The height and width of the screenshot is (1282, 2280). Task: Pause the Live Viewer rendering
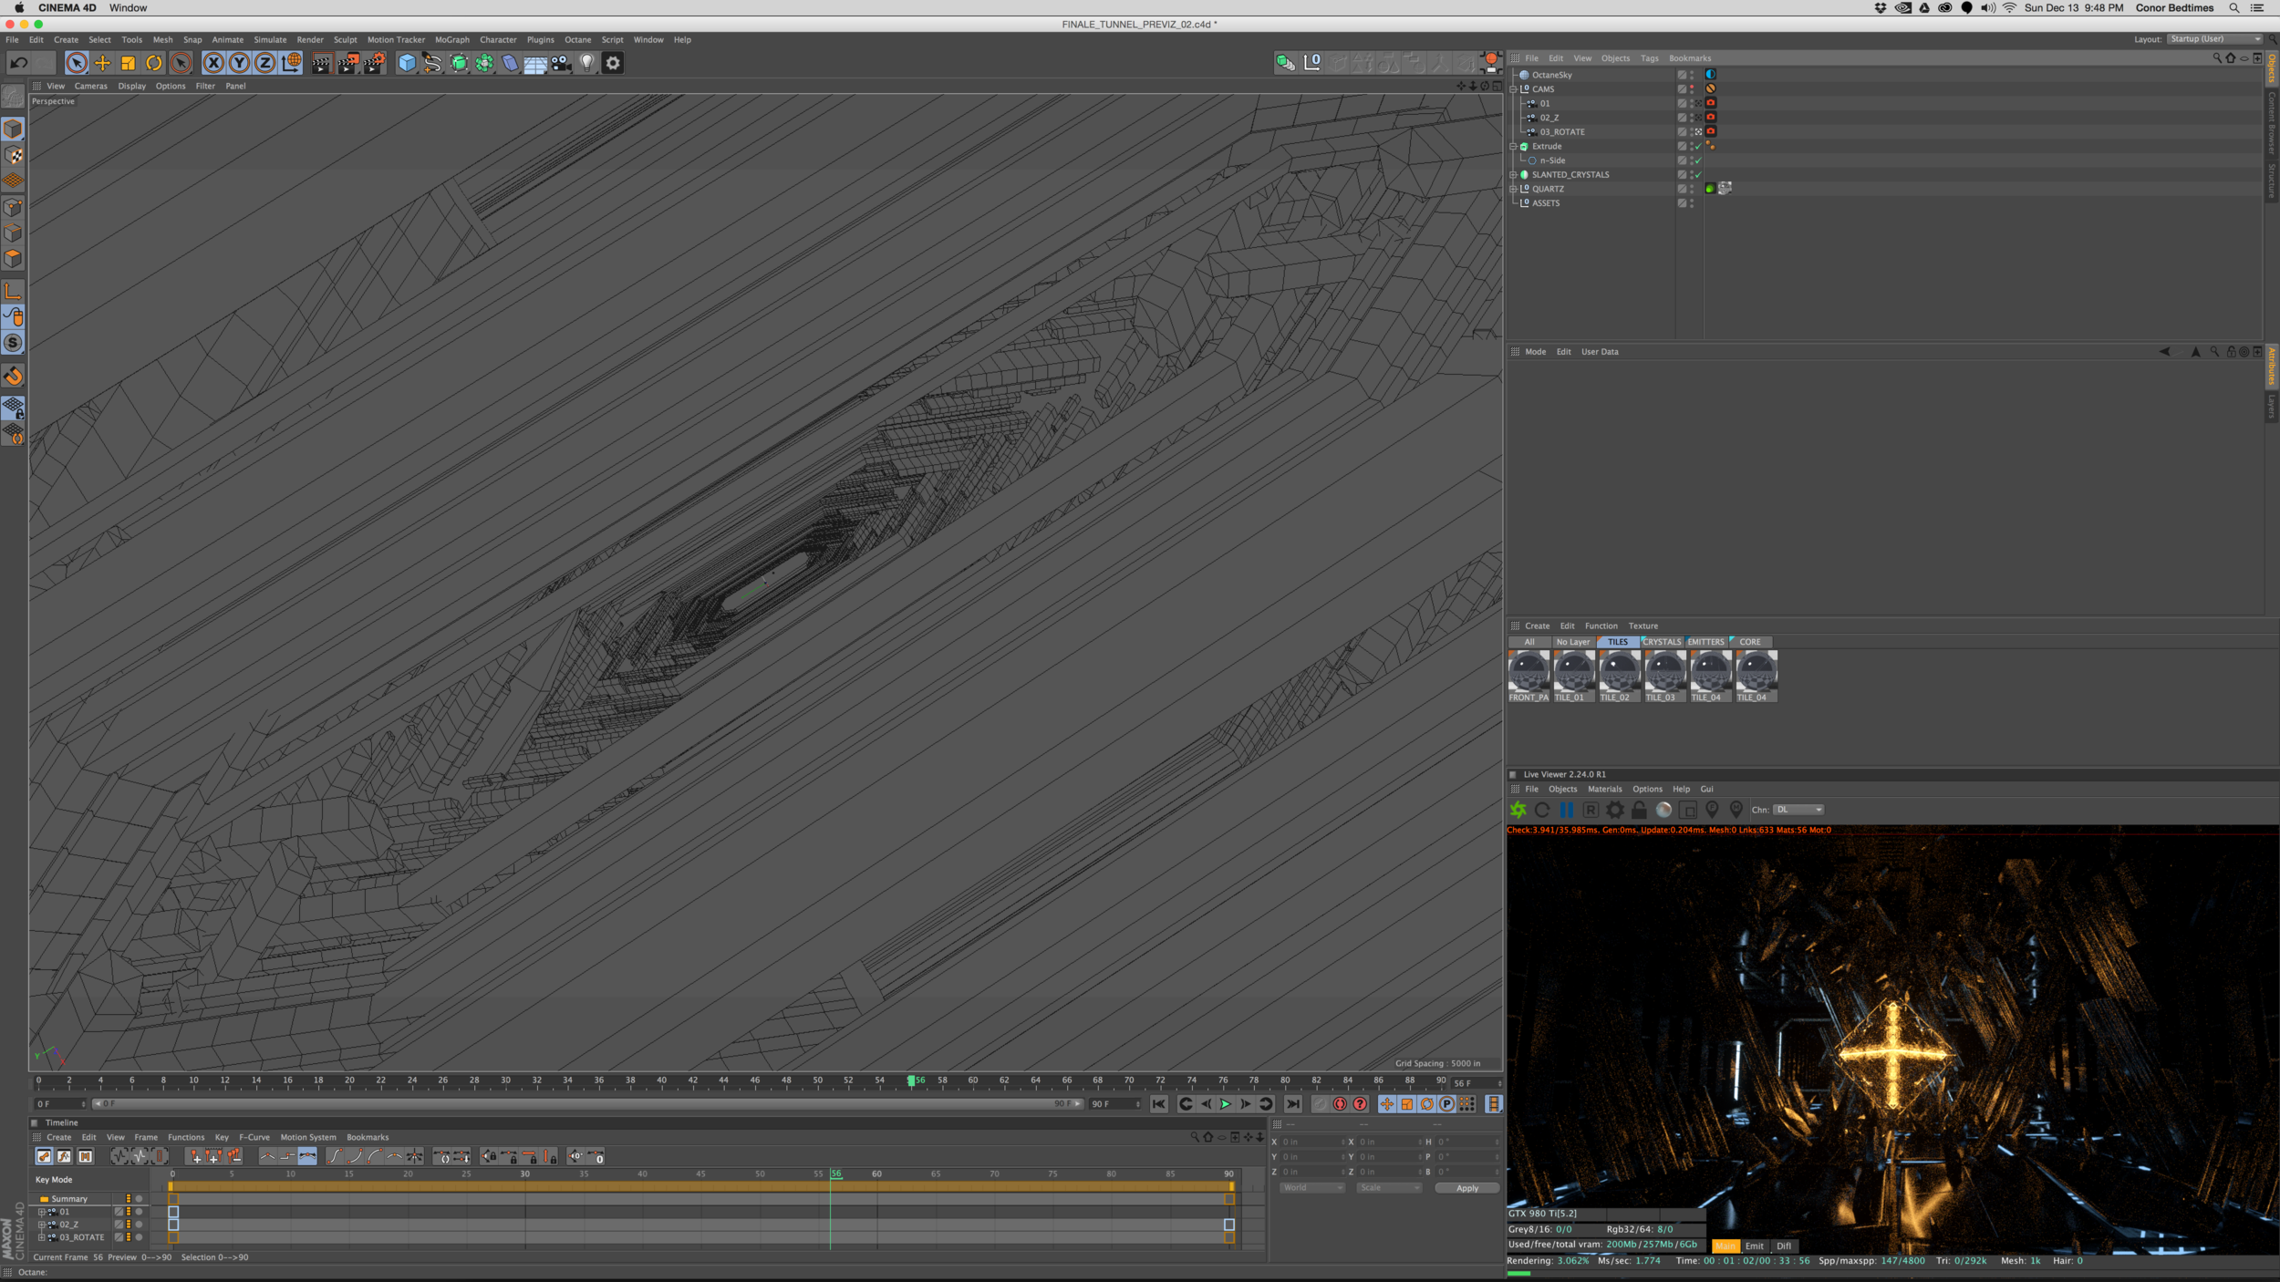coord(1566,810)
